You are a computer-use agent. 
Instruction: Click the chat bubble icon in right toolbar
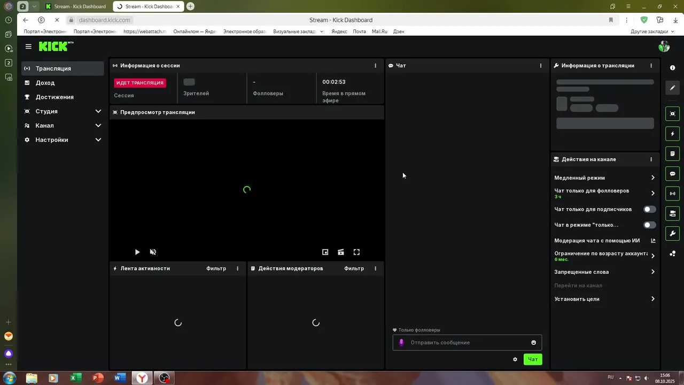(x=673, y=174)
